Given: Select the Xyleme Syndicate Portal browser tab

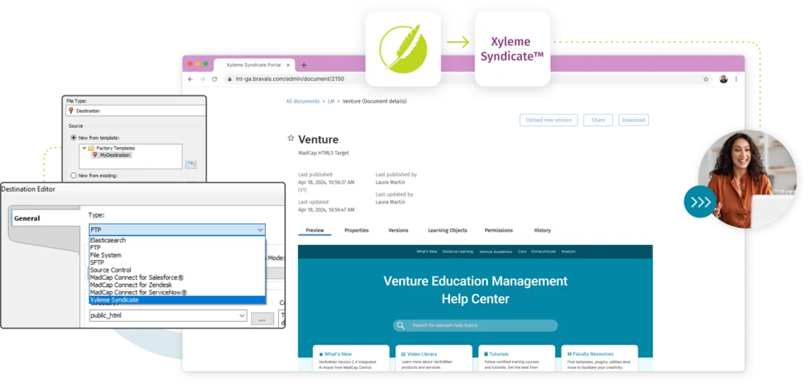Looking at the screenshot, I should click(254, 65).
